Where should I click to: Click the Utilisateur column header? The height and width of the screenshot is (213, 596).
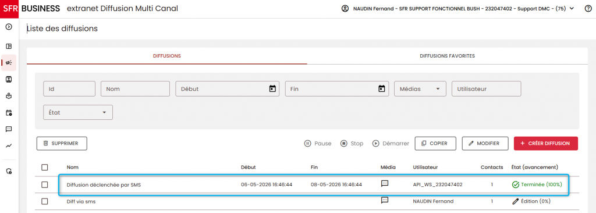pyautogui.click(x=425, y=167)
